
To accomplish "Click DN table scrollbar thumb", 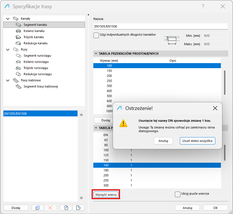I will 225,153.
